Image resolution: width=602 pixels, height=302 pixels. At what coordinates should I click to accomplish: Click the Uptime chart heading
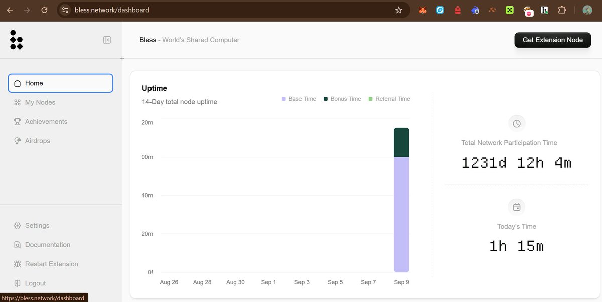pyautogui.click(x=155, y=88)
